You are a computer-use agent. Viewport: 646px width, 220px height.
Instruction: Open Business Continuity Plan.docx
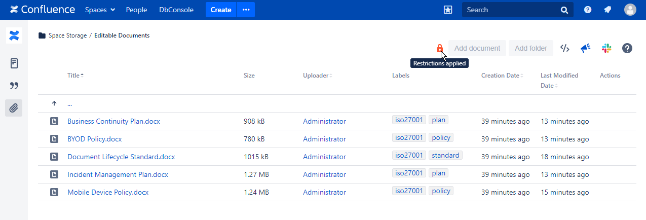click(113, 121)
